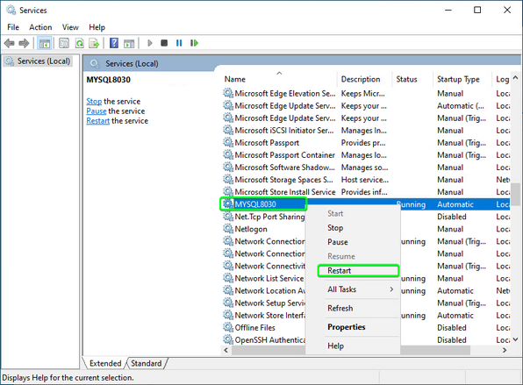Click the Services title bar app icon

click(x=11, y=10)
